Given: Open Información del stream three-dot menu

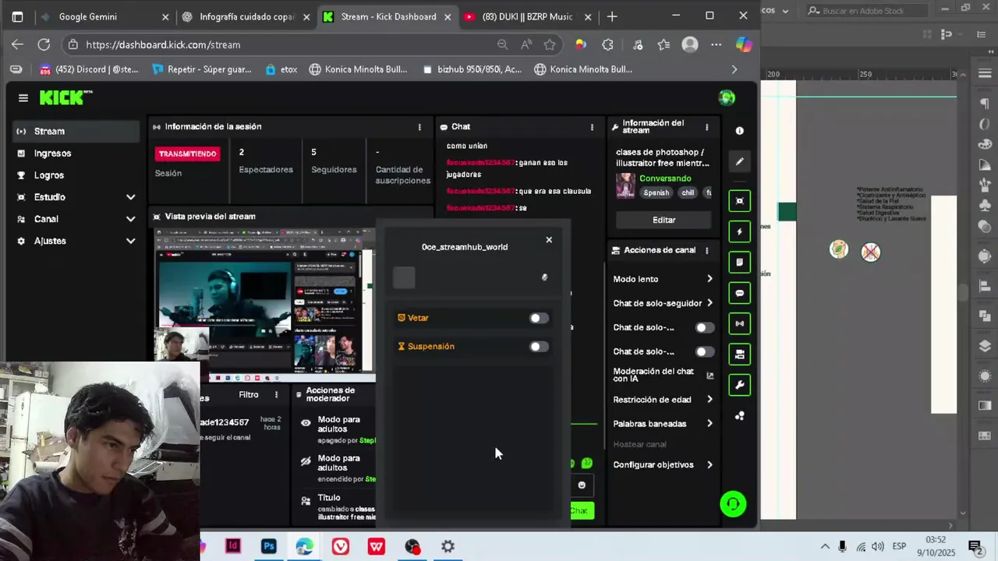Looking at the screenshot, I should click(707, 127).
